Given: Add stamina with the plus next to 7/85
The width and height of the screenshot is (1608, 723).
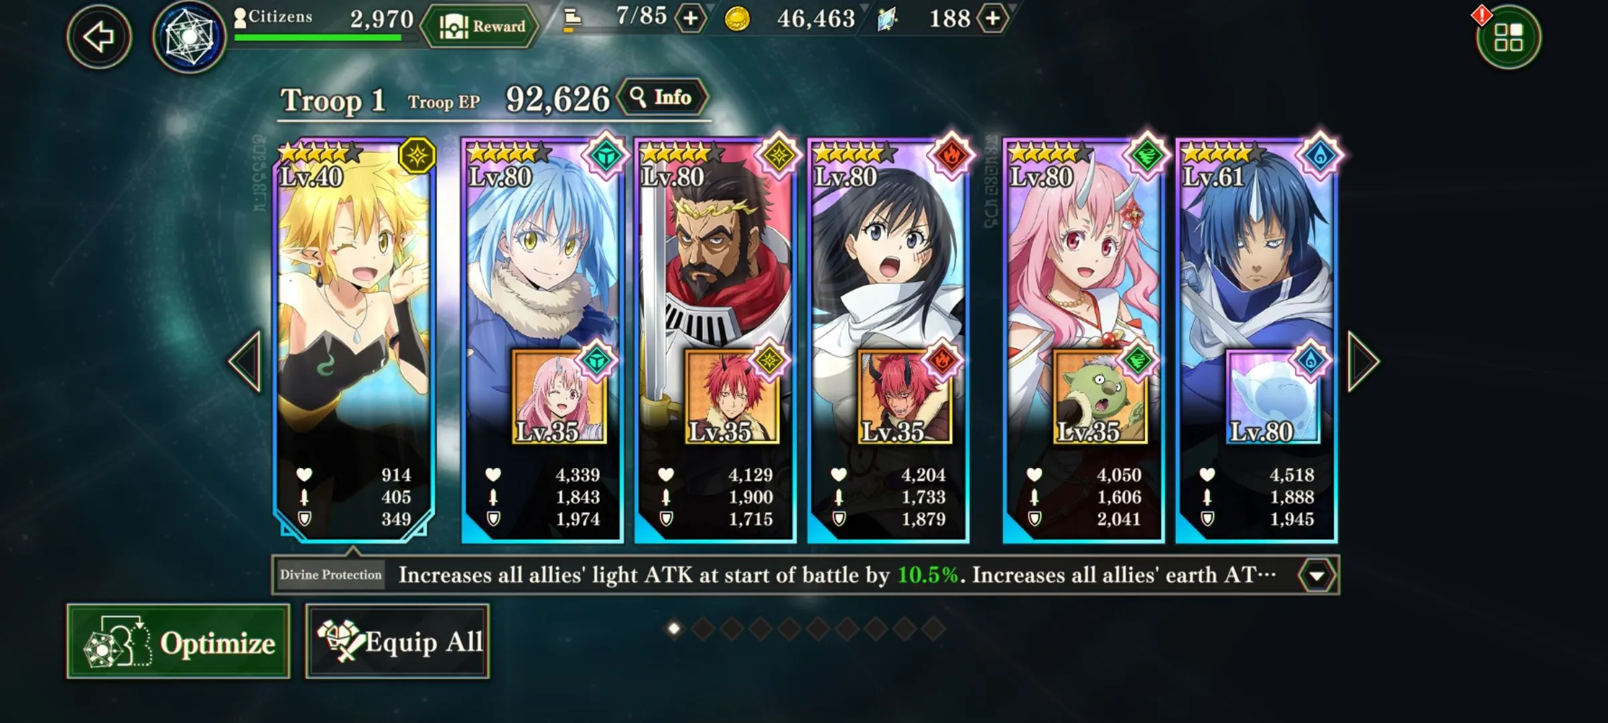Looking at the screenshot, I should click(690, 18).
